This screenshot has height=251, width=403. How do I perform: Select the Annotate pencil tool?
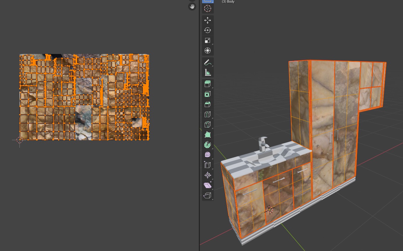(x=208, y=62)
